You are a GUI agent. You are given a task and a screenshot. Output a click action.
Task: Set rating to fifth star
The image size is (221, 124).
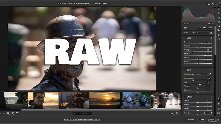tap(86, 114)
